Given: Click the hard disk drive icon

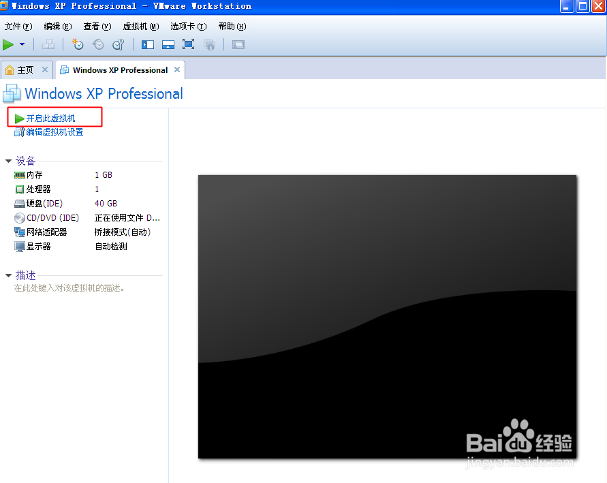Looking at the screenshot, I should click(19, 204).
